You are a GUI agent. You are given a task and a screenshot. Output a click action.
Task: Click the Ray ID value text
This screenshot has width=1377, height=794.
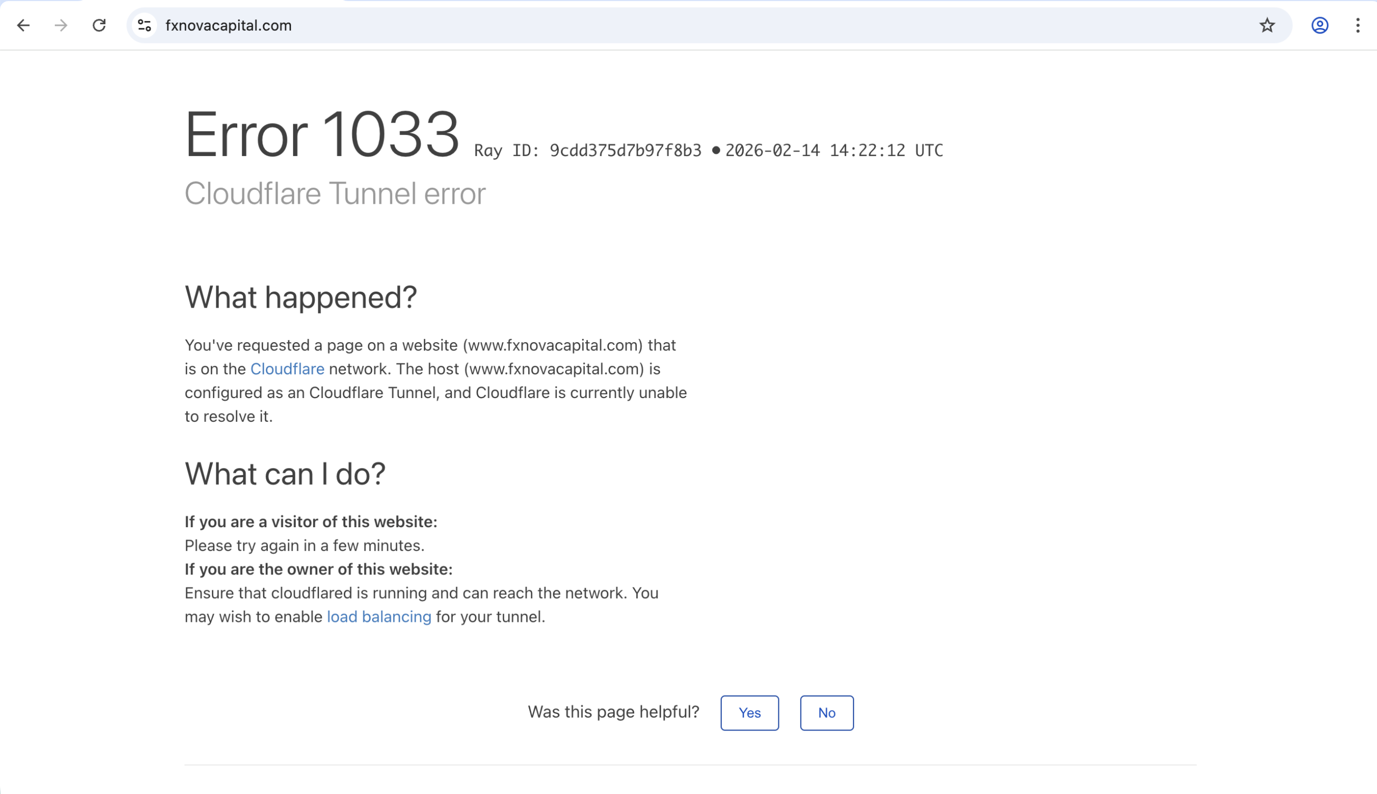point(624,151)
